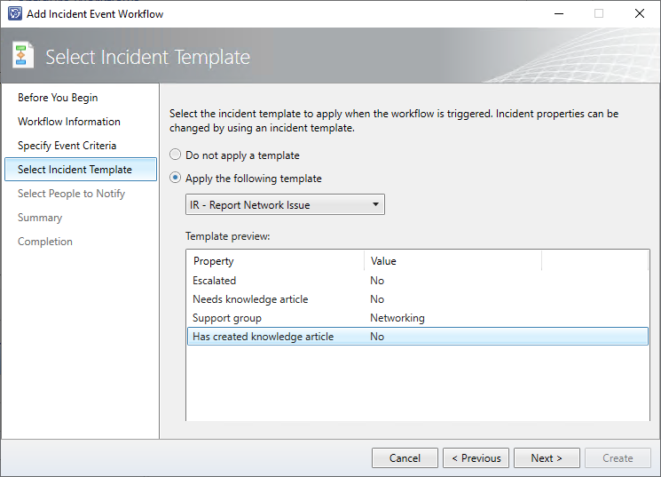
Task: Click the app icon in the title bar
Action: click(x=15, y=14)
